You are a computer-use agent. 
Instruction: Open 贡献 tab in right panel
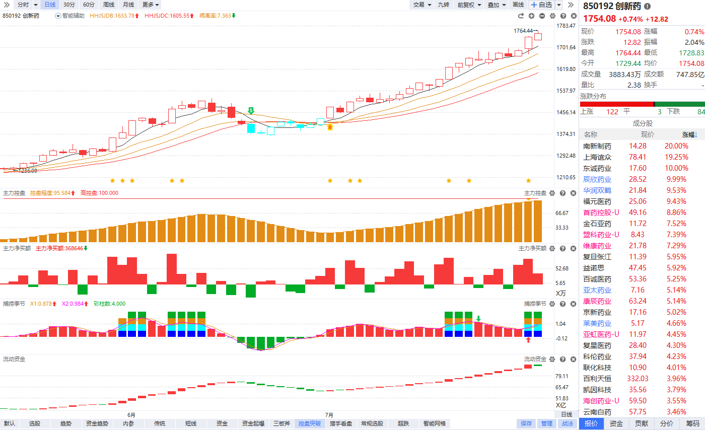pyautogui.click(x=642, y=423)
